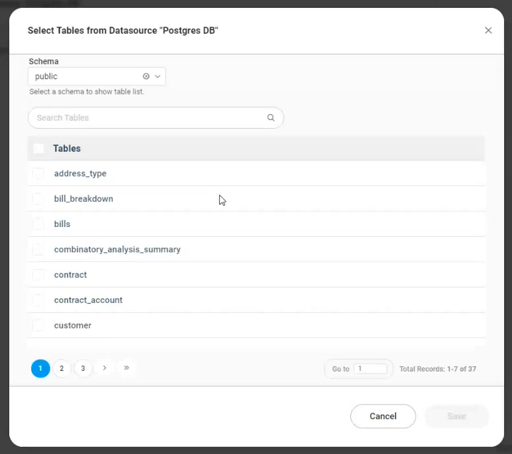512x454 pixels.
Task: Close the Select Tables dialog
Action: pos(488,30)
